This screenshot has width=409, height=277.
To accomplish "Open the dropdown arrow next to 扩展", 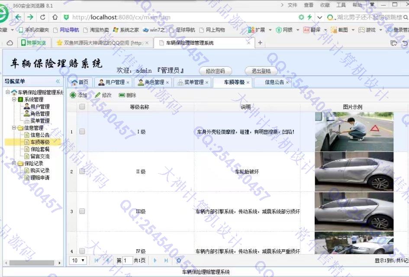I will tap(270, 30).
